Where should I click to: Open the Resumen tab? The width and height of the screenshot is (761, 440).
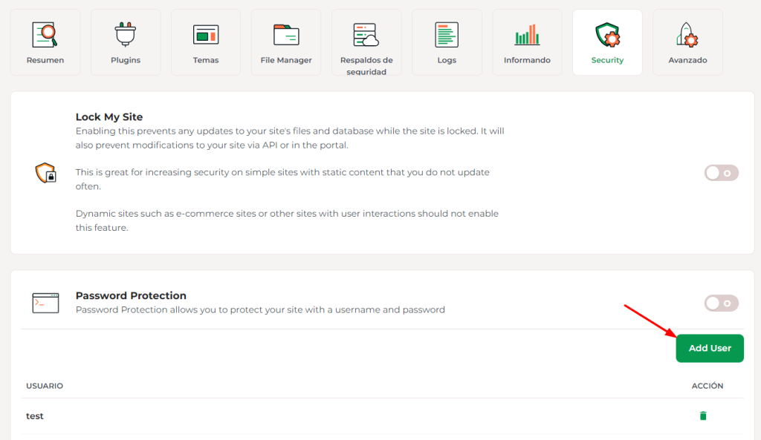point(45,42)
